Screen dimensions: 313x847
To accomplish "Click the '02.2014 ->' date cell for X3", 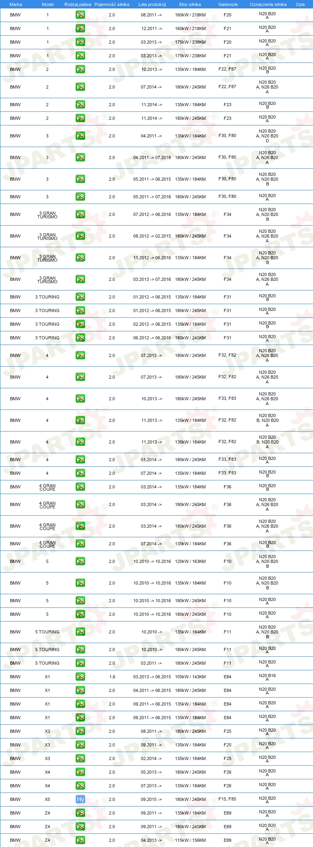I will pyautogui.click(x=152, y=758).
